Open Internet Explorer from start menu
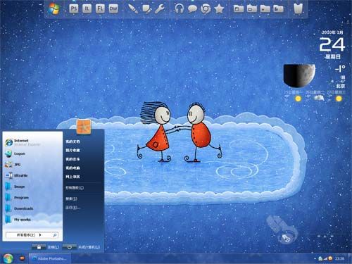 pos(23,142)
